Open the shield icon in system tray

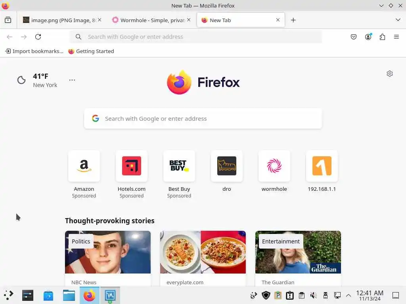point(266,295)
